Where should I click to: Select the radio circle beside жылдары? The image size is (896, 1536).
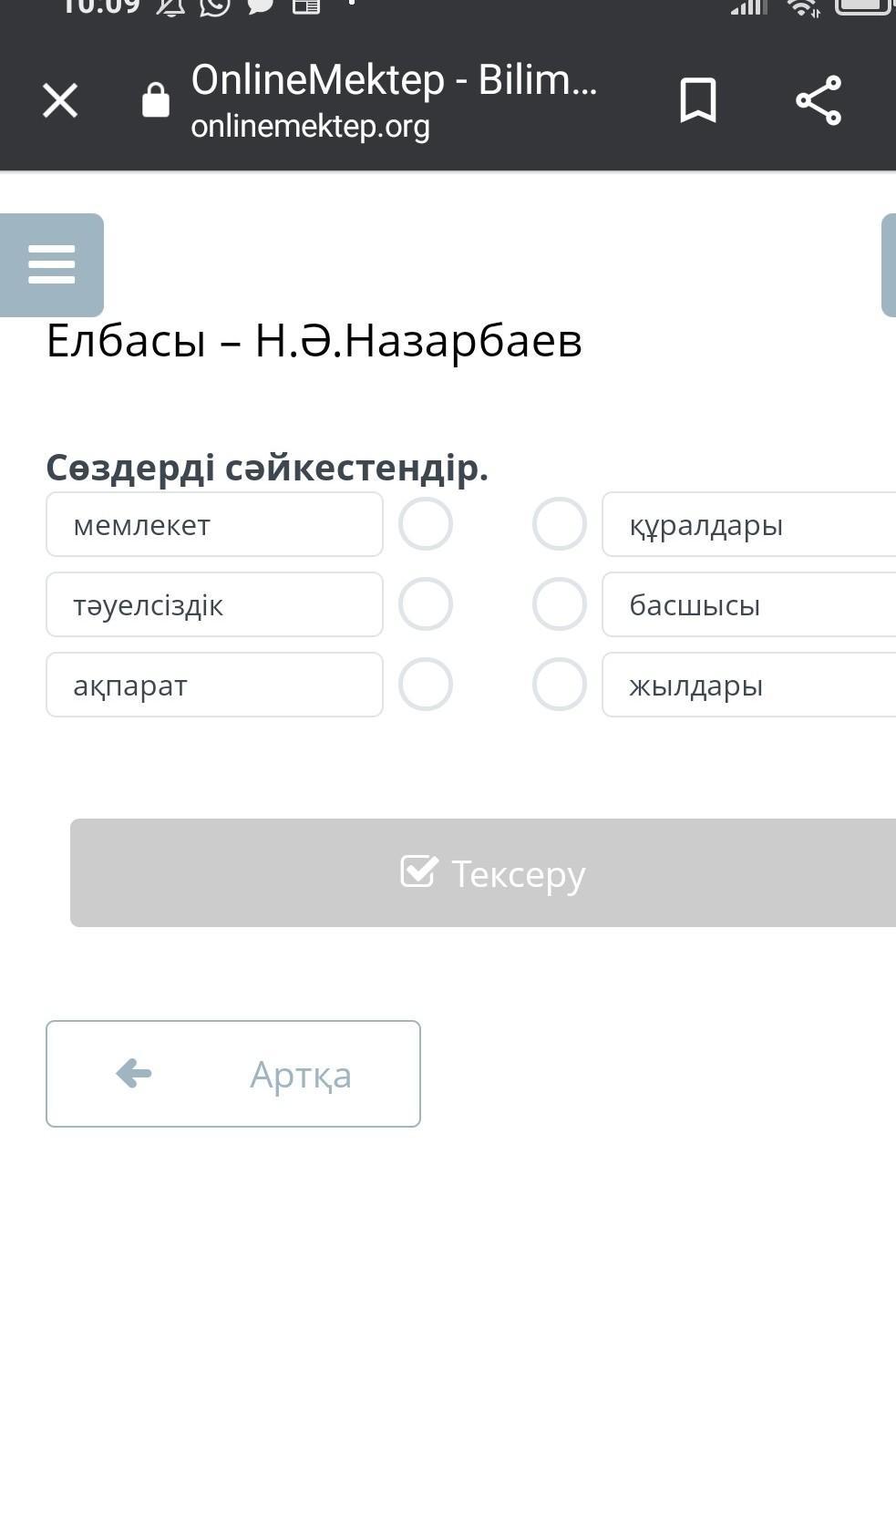(559, 685)
